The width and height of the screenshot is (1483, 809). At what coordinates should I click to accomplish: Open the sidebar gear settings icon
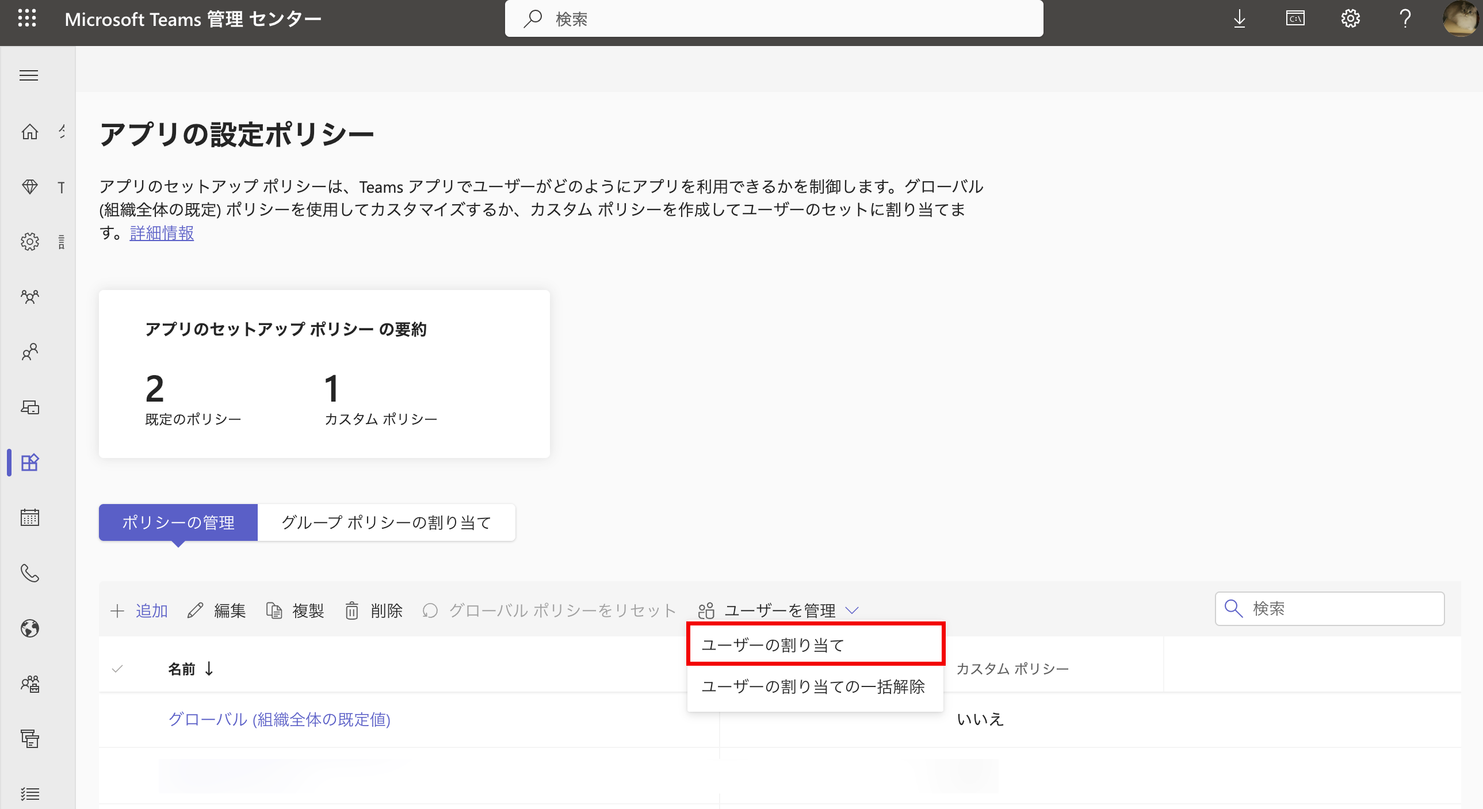point(29,241)
